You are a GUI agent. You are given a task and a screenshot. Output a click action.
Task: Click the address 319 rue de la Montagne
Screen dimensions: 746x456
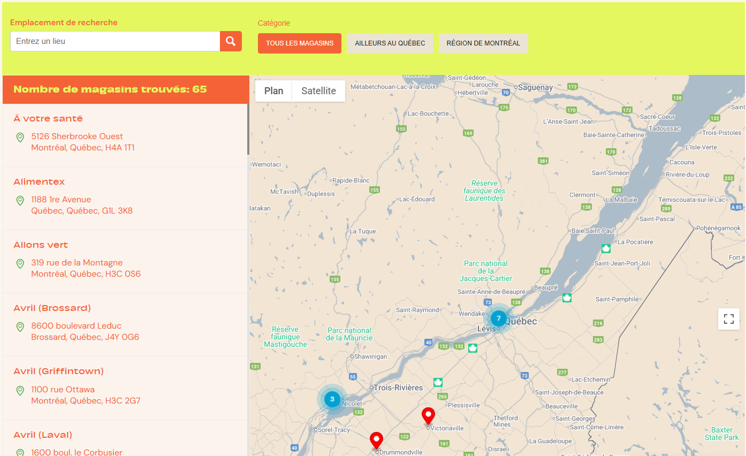[77, 263]
